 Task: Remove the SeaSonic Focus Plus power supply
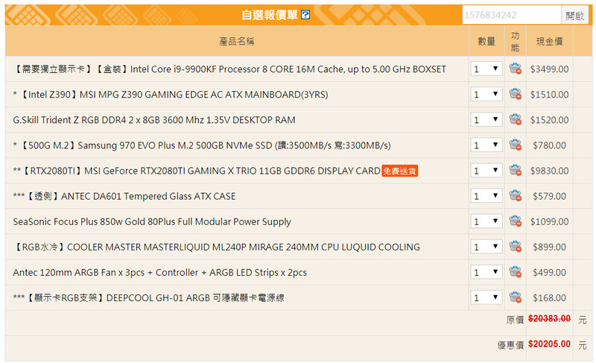(515, 221)
